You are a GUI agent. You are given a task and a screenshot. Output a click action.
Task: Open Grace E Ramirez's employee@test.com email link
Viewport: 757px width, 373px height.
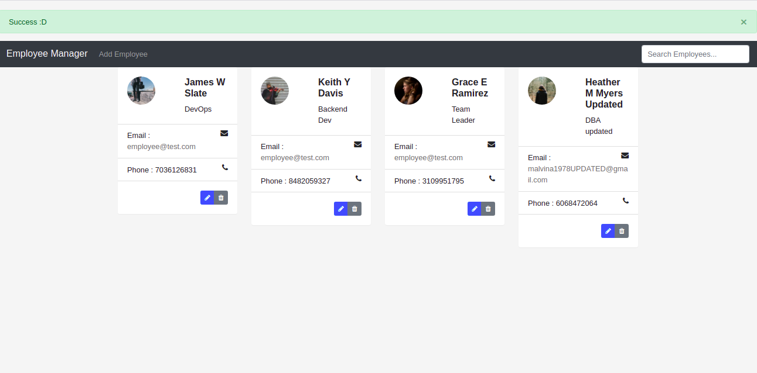428,158
